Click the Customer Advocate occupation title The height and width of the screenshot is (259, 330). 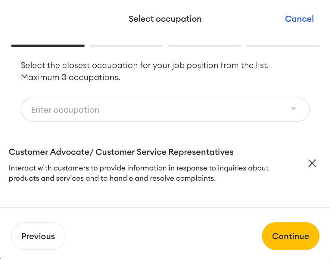121,152
